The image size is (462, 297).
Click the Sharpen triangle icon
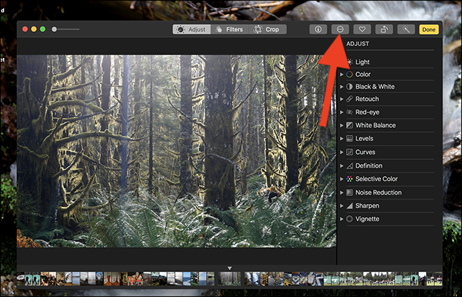(350, 206)
